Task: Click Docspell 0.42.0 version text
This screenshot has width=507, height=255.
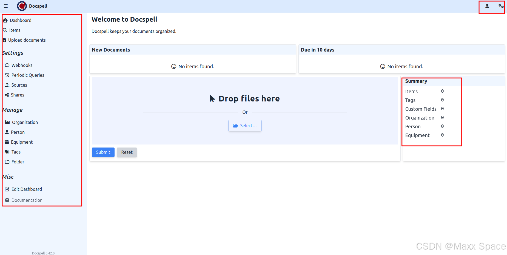Action: tap(43, 253)
